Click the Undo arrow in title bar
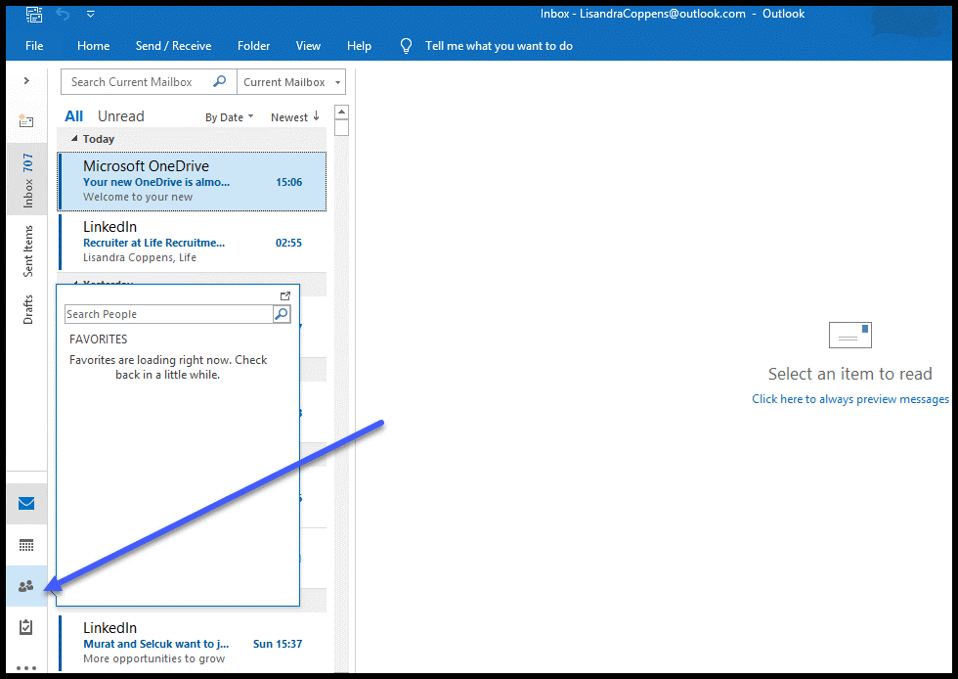 coord(63,14)
